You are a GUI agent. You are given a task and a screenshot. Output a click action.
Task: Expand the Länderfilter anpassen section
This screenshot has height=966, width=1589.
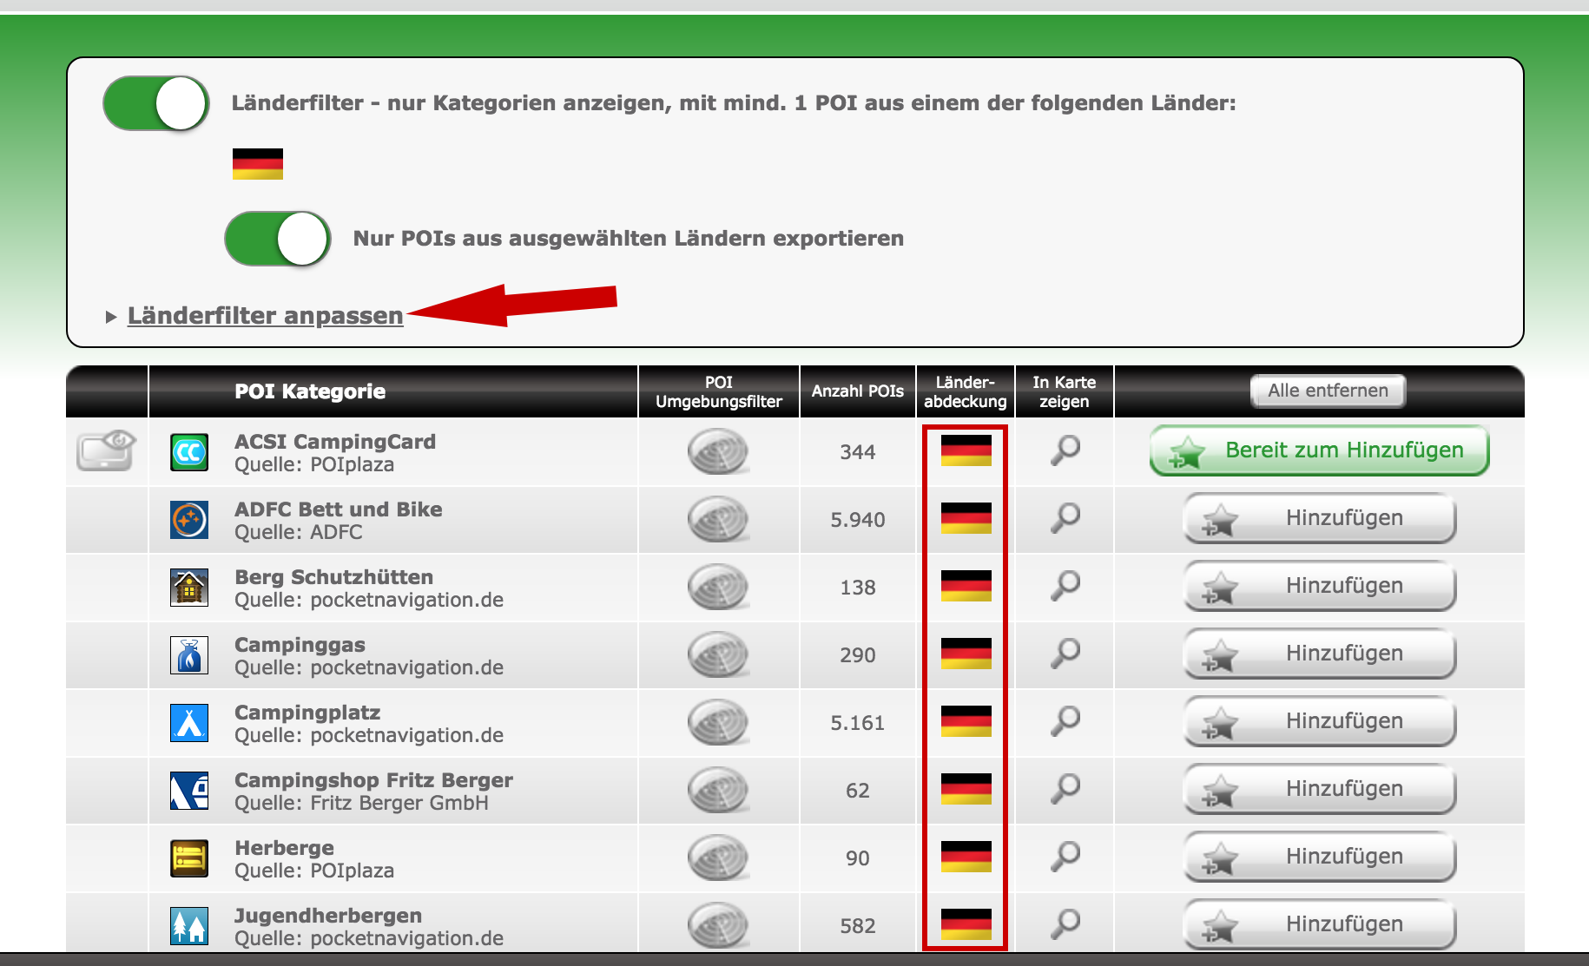(265, 316)
